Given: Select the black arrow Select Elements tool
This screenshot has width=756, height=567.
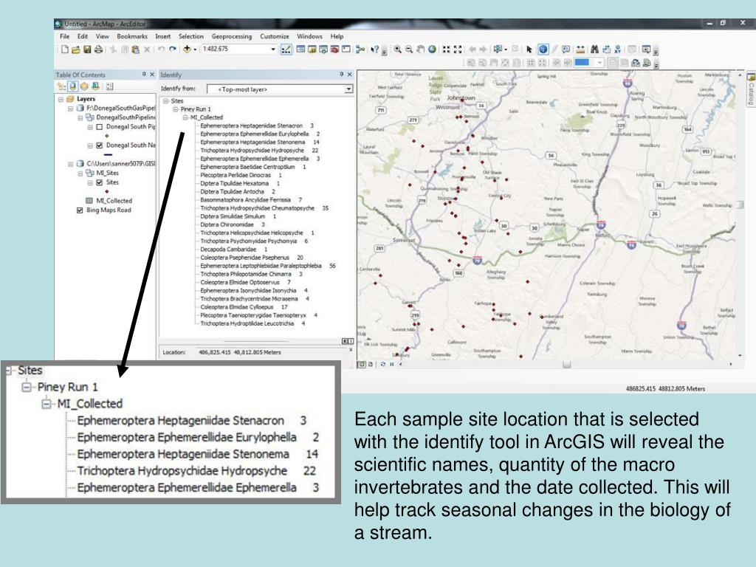Looking at the screenshot, I should pyautogui.click(x=529, y=49).
